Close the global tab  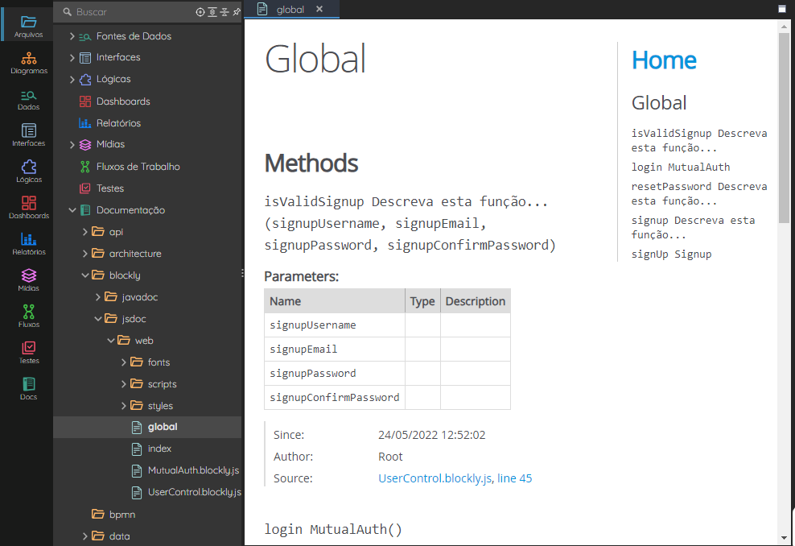(x=319, y=9)
